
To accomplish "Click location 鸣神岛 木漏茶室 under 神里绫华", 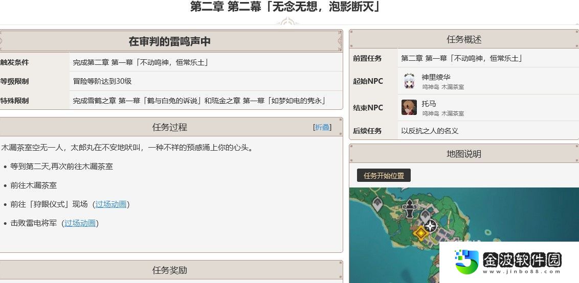I will pos(443,87).
